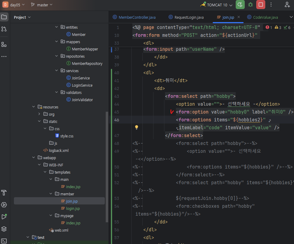Screen dimensions: 294x244
Task: Collapse the services package
Action: pyautogui.click(x=57, y=70)
